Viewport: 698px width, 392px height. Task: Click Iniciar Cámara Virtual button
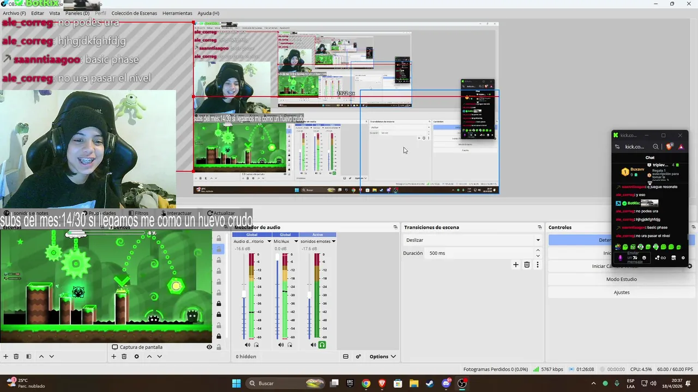pos(615,266)
